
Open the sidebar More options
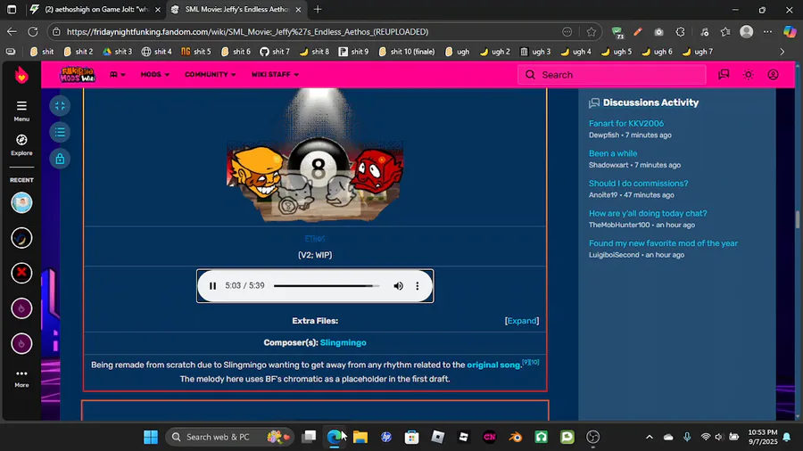click(x=21, y=379)
